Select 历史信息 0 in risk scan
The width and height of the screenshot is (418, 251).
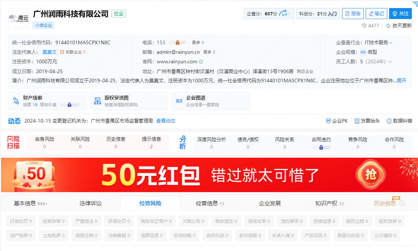tap(116, 143)
